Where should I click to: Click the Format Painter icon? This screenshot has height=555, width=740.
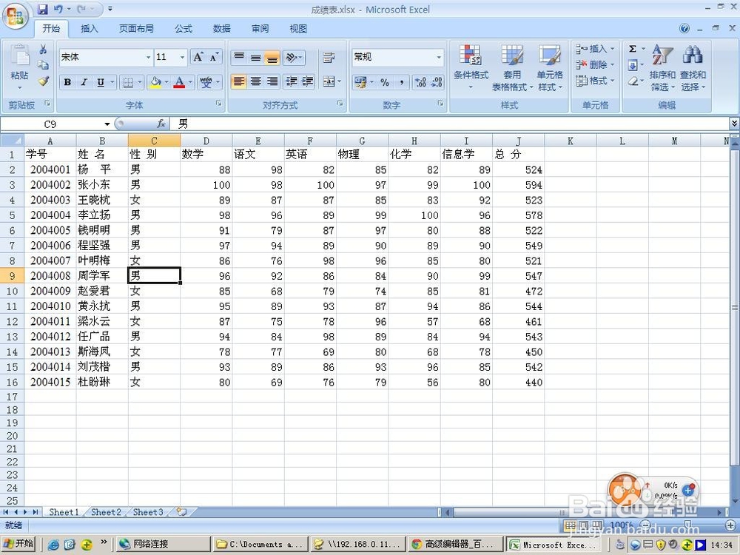pos(43,82)
